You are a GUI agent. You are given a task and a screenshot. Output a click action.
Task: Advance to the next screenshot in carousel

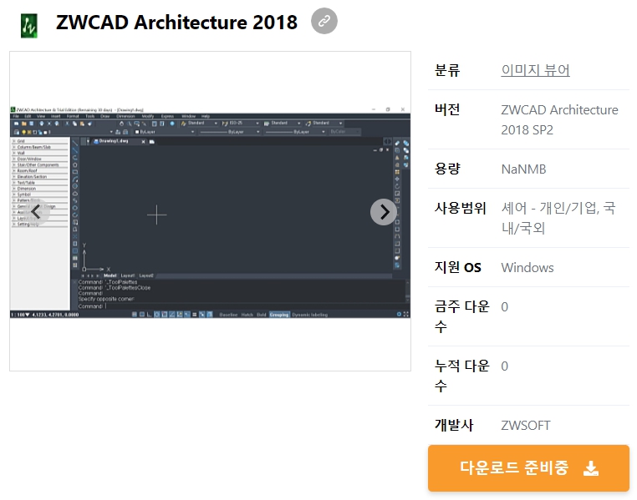click(384, 211)
